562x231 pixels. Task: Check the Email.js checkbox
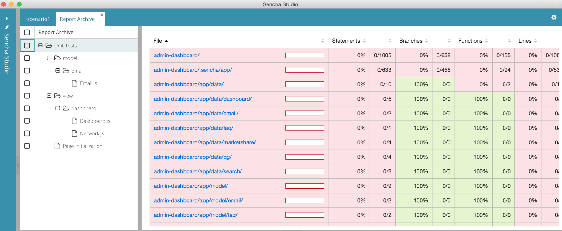27,83
